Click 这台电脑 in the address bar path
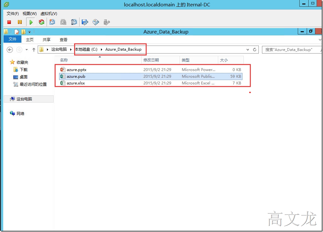This screenshot has width=323, height=232. [59, 49]
